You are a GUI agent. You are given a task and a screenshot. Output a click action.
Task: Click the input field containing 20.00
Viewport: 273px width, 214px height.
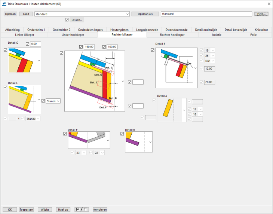pyautogui.click(x=209, y=82)
